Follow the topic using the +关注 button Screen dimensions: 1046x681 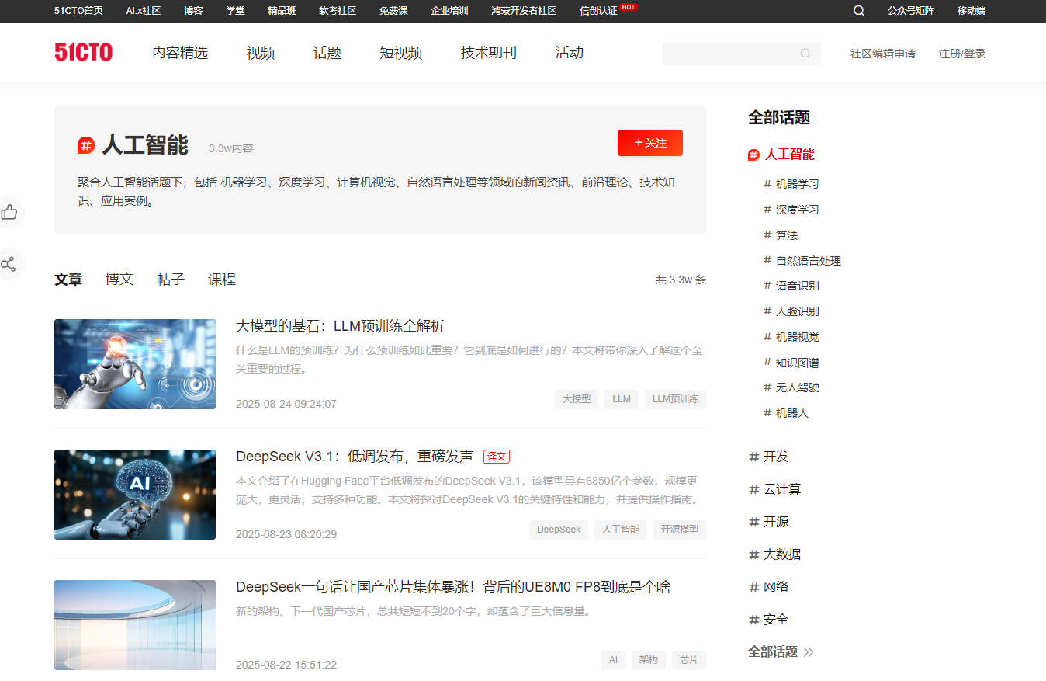[649, 143]
